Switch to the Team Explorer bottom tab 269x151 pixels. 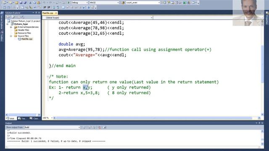[22, 118]
